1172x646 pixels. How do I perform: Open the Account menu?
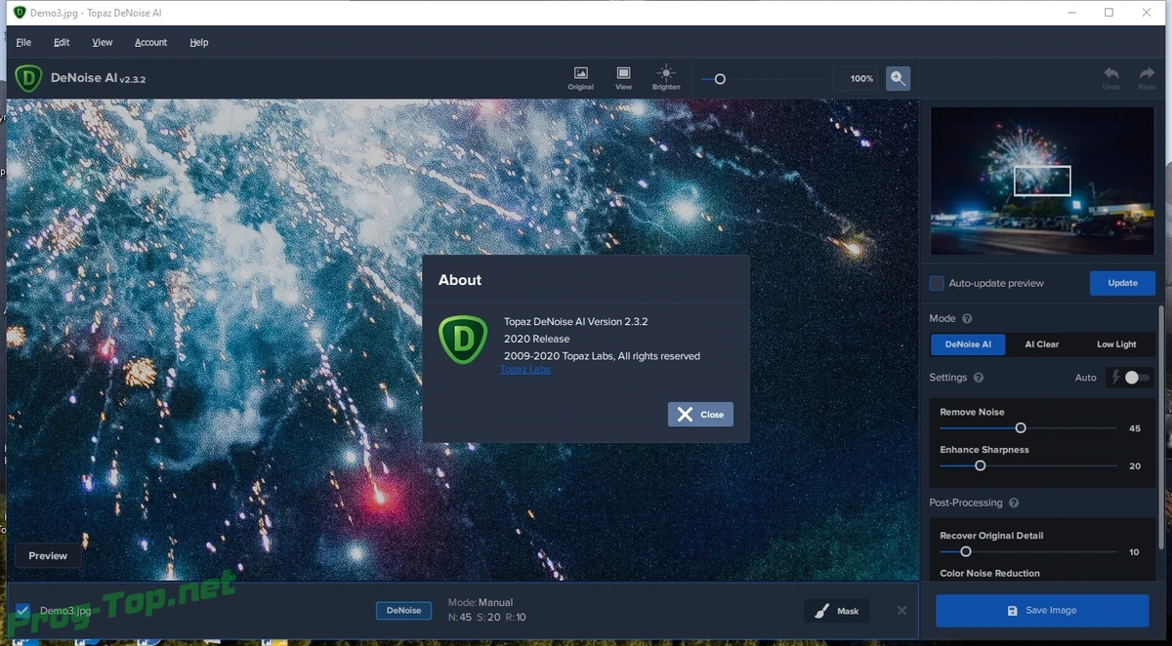(150, 42)
